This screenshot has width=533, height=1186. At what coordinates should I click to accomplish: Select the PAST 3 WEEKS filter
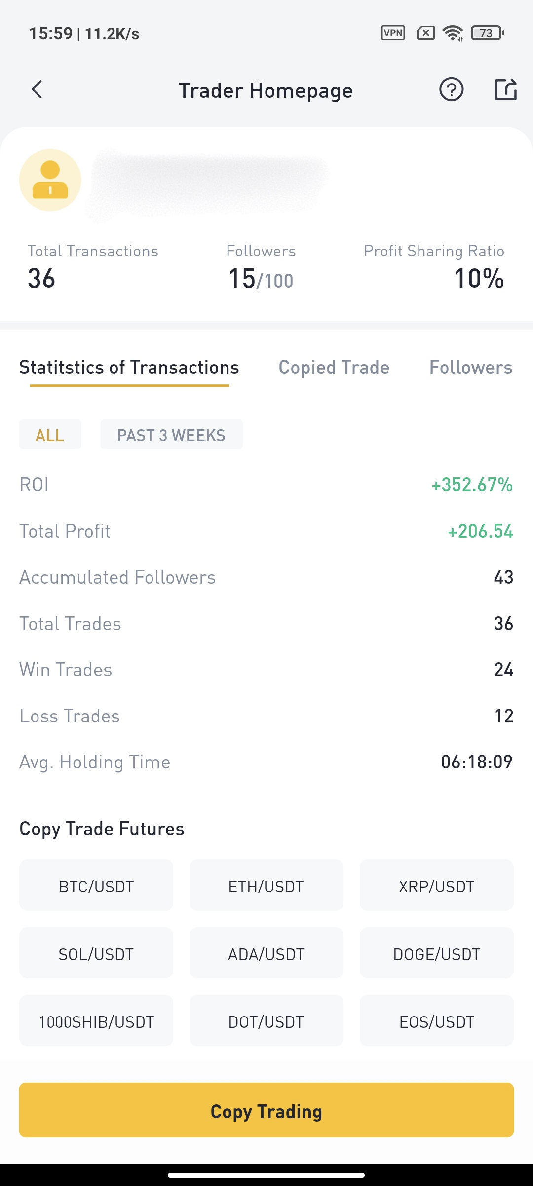pos(171,435)
